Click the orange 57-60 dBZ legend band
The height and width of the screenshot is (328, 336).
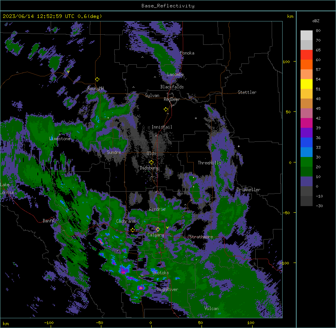point(306,64)
